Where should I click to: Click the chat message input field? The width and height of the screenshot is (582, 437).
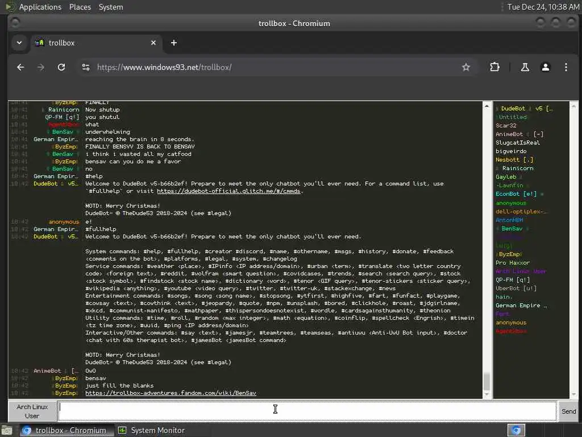[x=307, y=411]
